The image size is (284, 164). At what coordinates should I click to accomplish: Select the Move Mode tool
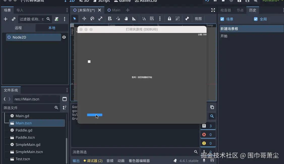pyautogui.click(x=84, y=19)
